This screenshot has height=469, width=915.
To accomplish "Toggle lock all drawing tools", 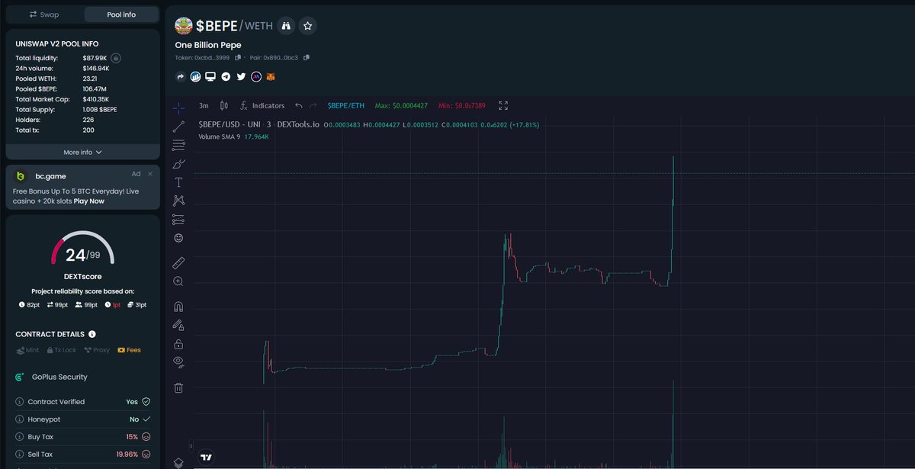I will point(178,344).
